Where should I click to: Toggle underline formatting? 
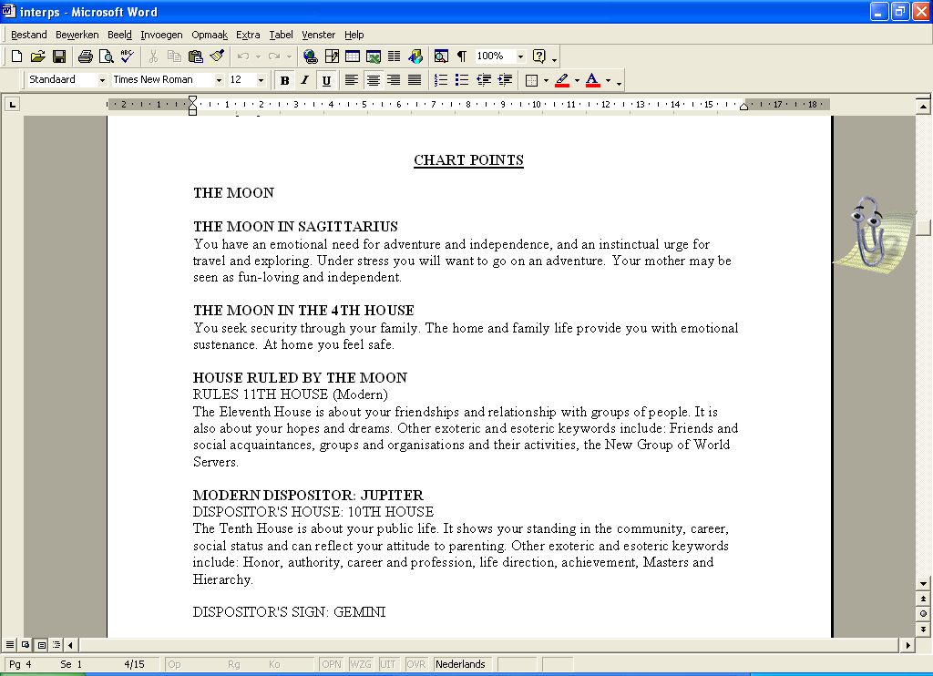pyautogui.click(x=326, y=80)
